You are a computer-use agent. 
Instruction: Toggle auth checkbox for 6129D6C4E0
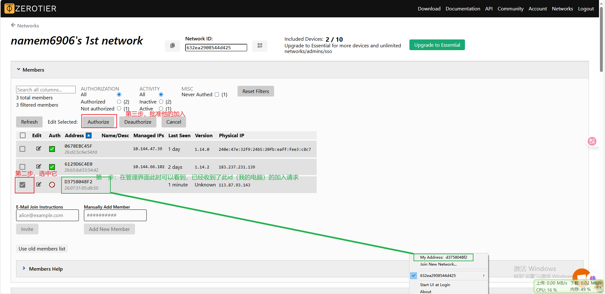click(52, 167)
